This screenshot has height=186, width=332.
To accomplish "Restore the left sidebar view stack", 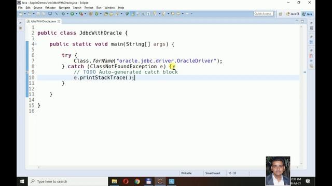I will [x=21, y=23].
